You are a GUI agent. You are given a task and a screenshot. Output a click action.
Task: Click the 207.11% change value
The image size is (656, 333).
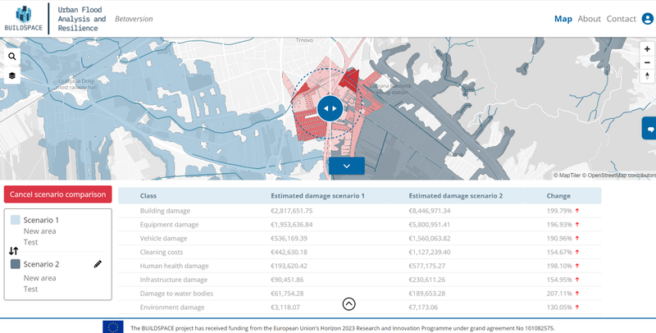[x=559, y=294]
